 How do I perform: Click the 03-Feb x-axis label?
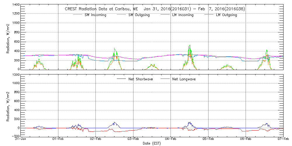pyautogui.click(x=133, y=139)
